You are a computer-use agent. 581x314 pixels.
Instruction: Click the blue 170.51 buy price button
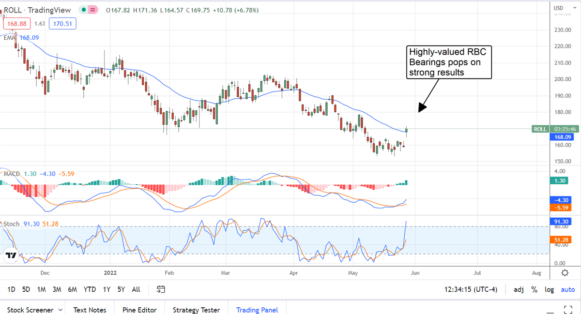(x=63, y=23)
